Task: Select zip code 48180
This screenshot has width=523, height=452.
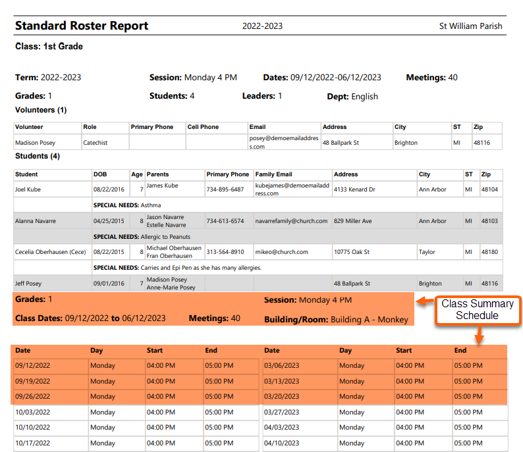Action: [489, 252]
